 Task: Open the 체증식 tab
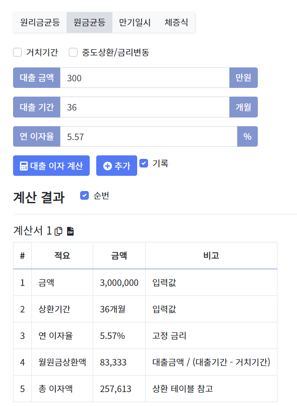(x=175, y=22)
